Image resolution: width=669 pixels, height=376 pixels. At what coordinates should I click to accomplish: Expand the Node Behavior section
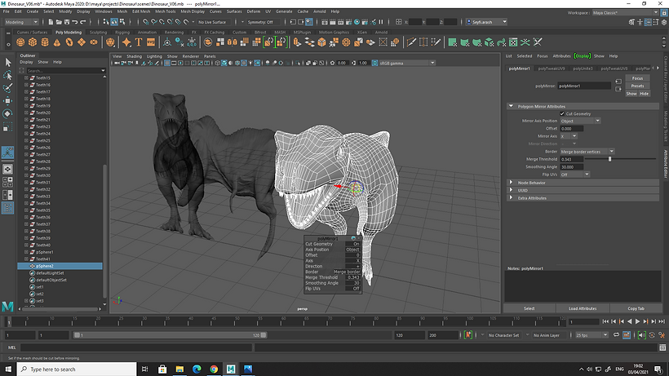tap(512, 183)
